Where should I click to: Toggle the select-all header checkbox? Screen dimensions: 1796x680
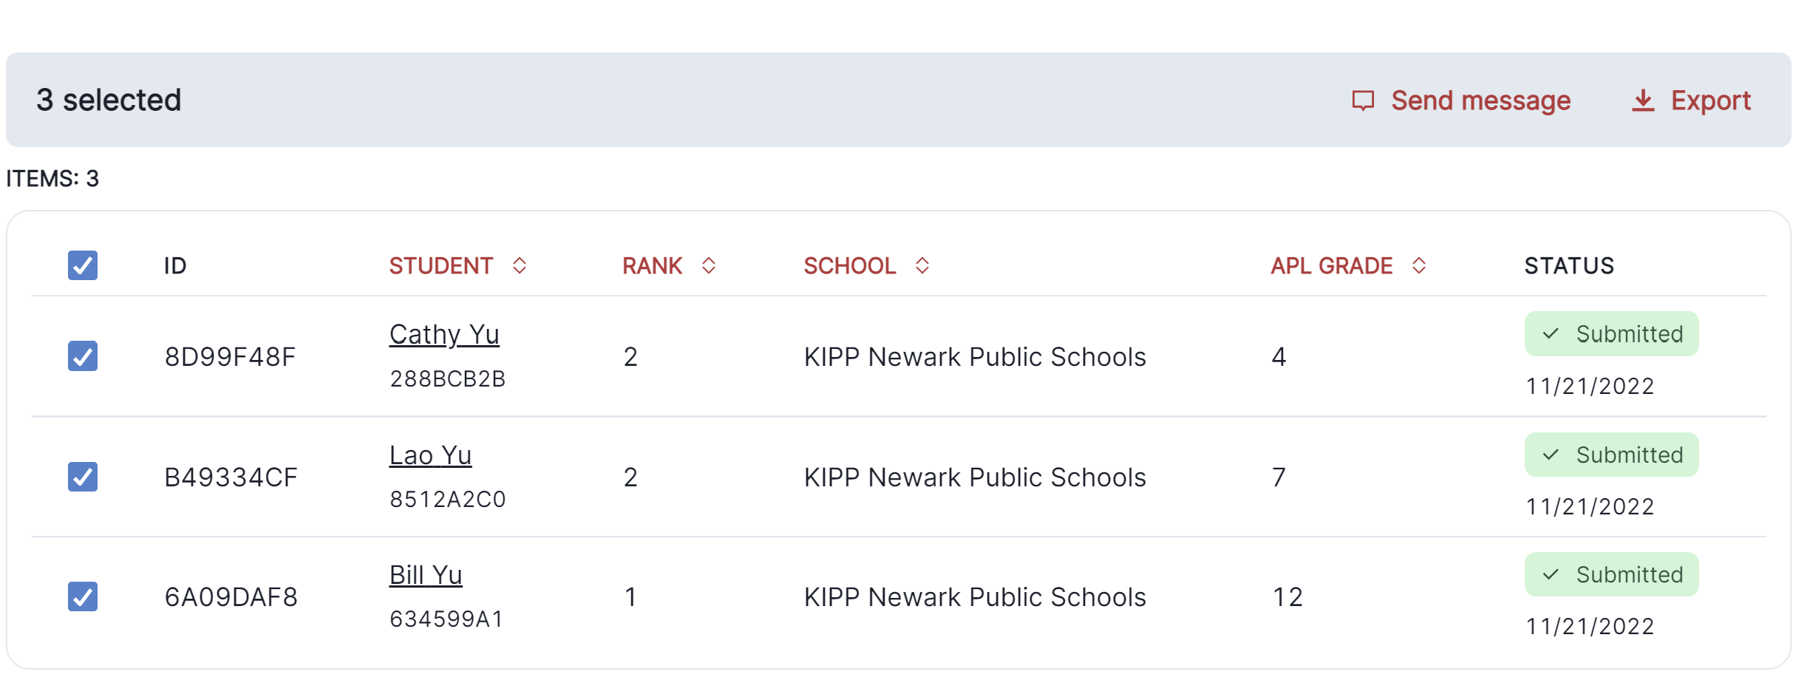(x=83, y=265)
